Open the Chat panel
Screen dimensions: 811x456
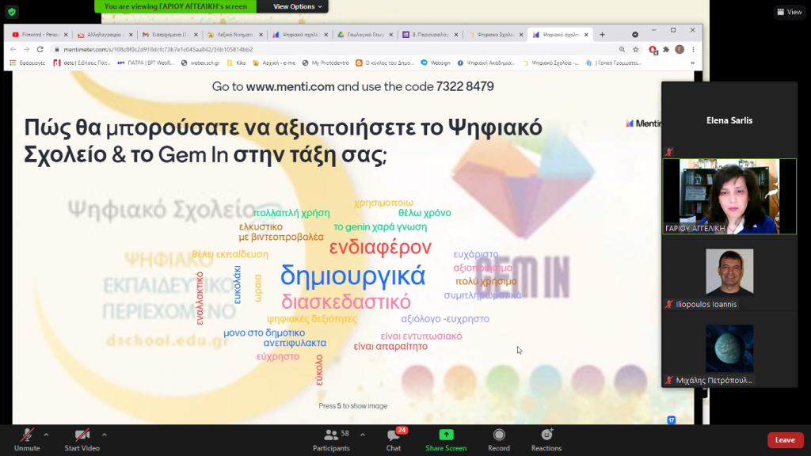click(x=393, y=439)
